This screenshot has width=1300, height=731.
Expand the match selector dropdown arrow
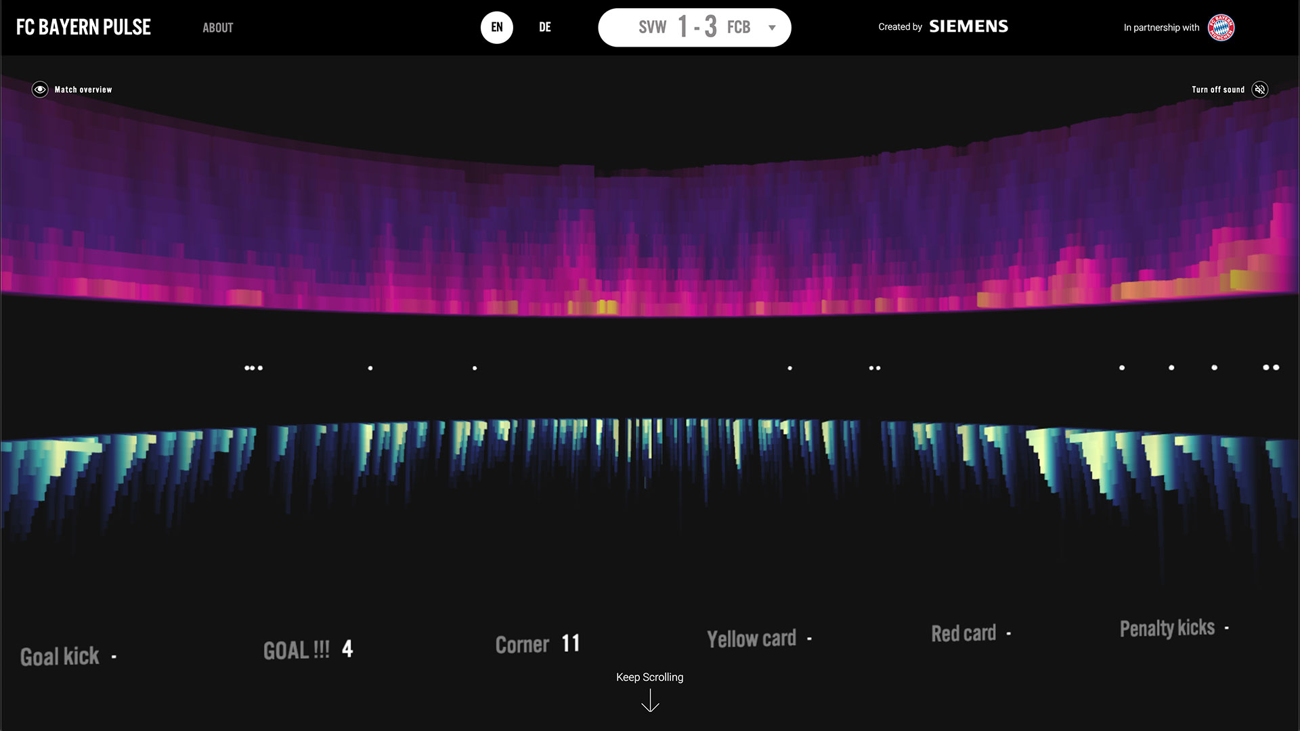click(x=772, y=28)
